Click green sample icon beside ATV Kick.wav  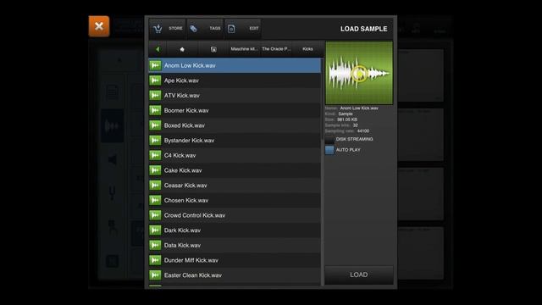pos(155,96)
